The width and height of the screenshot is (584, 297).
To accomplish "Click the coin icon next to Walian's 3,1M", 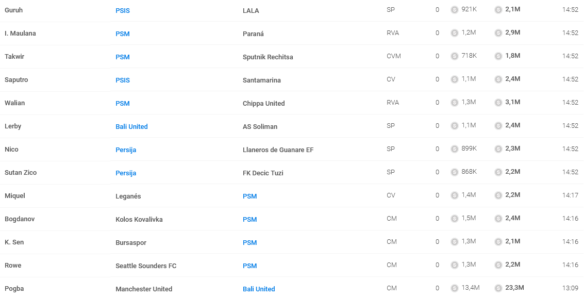I will click(x=498, y=103).
